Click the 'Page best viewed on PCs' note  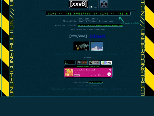[x=88, y=89]
